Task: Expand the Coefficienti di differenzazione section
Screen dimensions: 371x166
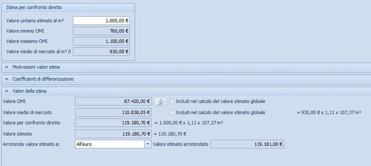Action: point(6,79)
